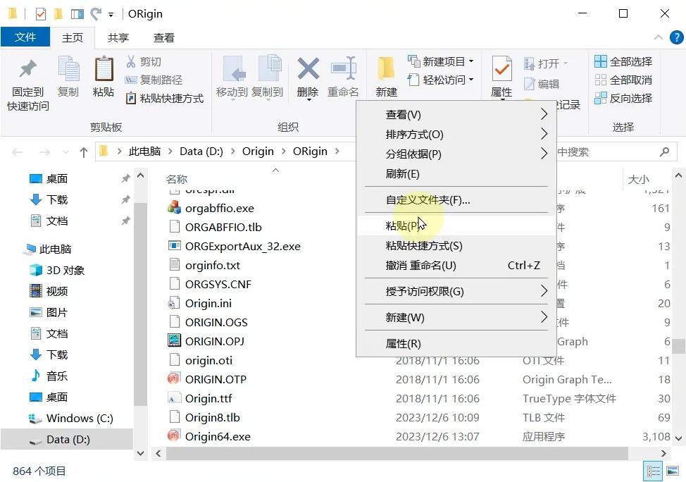The width and height of the screenshot is (686, 482).
Task: Click the Name (名称) column header
Action: (x=177, y=179)
